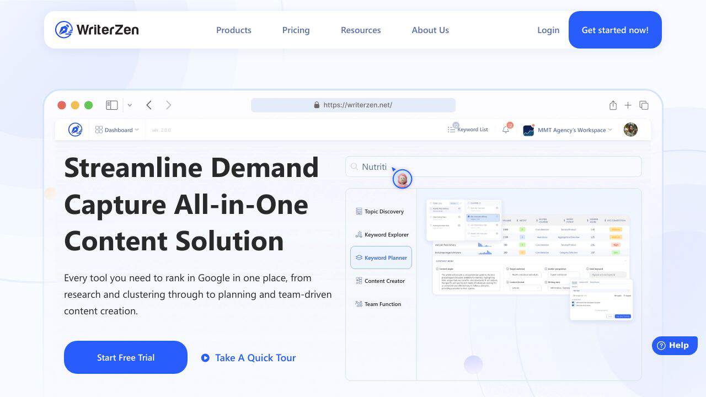Image resolution: width=706 pixels, height=397 pixels.
Task: Open the Products menu
Action: click(x=234, y=30)
